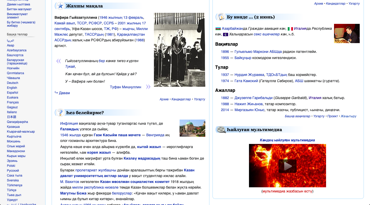Open the кытай жазып link

pos(149,147)
